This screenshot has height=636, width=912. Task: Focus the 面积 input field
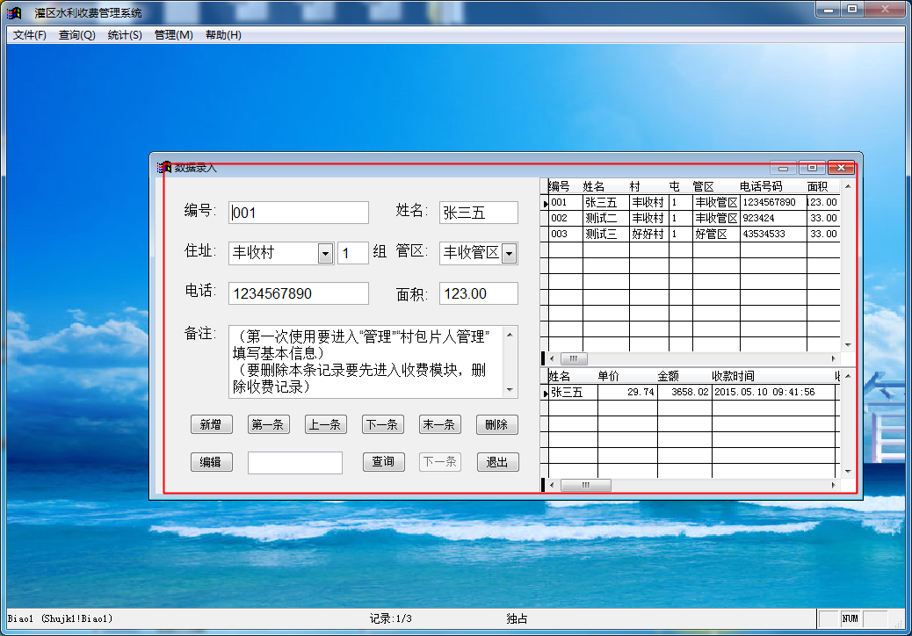(478, 293)
